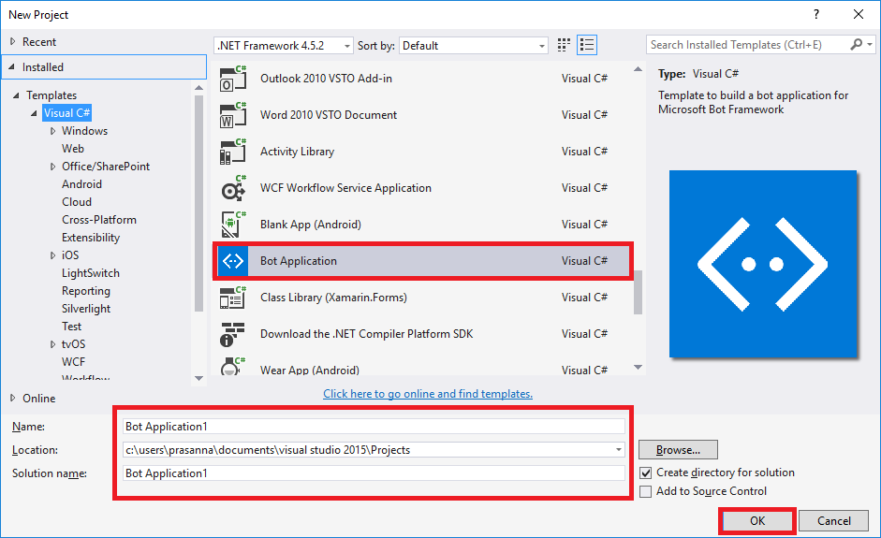
Task: Click the large Bot Framework preview image
Action: click(x=762, y=264)
